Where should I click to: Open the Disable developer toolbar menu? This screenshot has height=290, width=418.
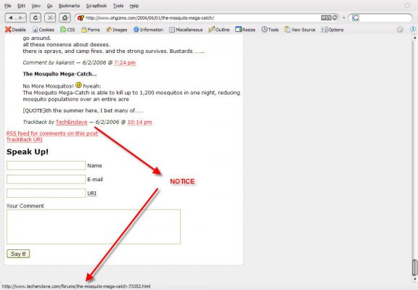pyautogui.click(x=15, y=30)
